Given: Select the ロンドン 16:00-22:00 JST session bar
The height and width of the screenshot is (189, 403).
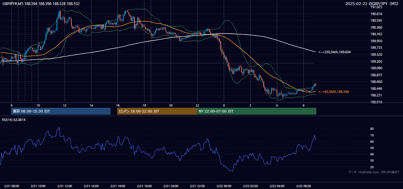Looking at the screenshot, I should click(x=157, y=111).
